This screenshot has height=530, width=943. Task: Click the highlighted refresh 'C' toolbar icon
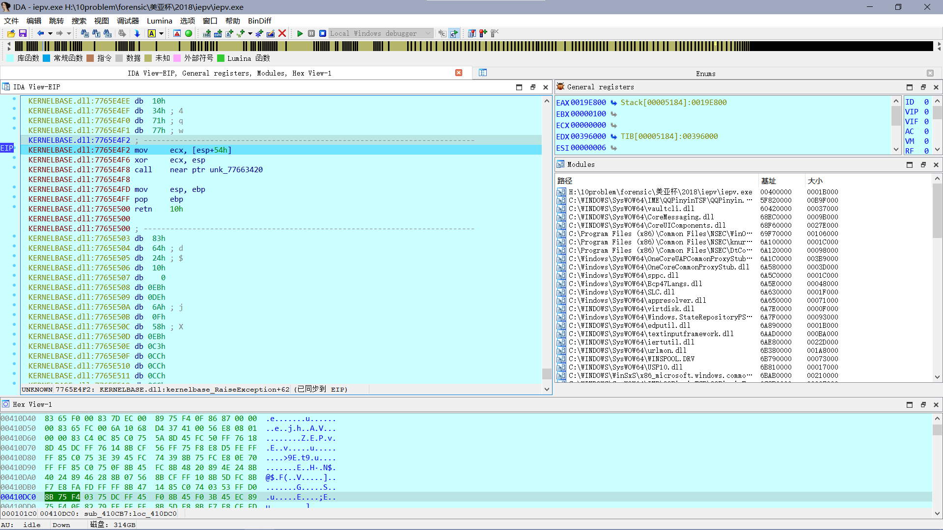coord(454,33)
